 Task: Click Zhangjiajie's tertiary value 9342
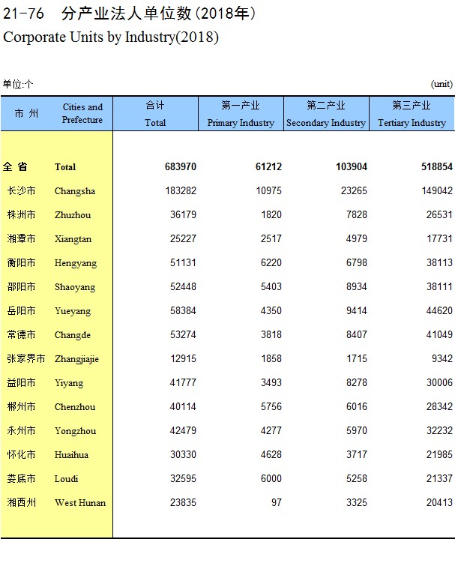click(442, 358)
